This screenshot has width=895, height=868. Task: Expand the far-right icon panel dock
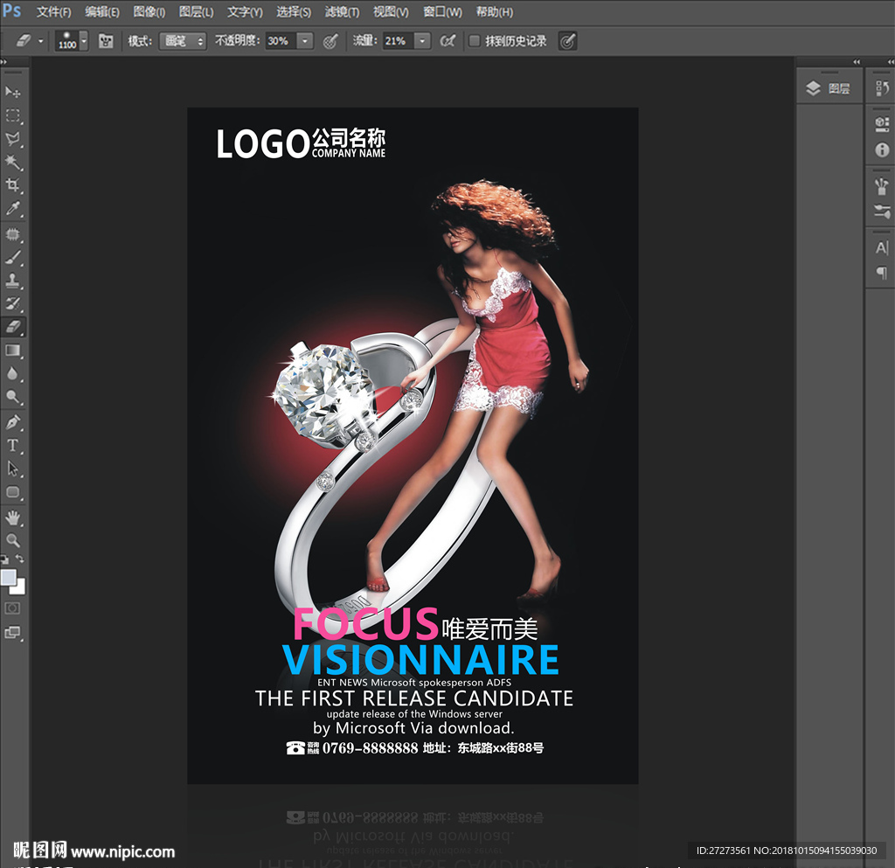click(891, 62)
